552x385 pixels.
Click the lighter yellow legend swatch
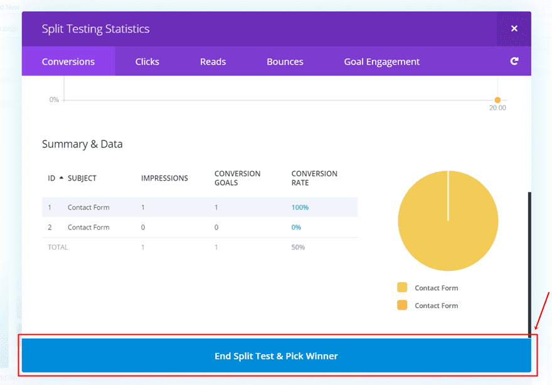(402, 288)
